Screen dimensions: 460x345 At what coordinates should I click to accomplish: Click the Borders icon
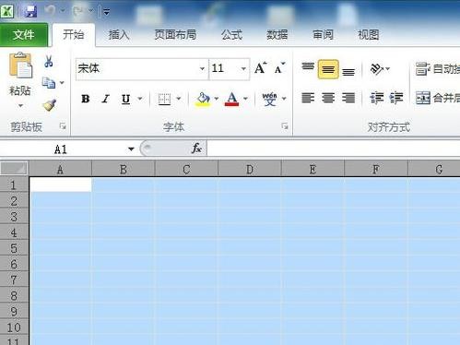164,99
